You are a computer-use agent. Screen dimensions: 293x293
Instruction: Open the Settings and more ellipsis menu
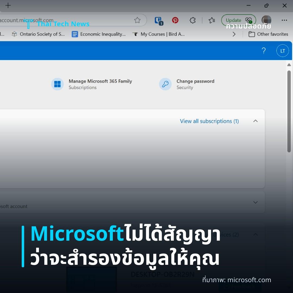pyautogui.click(x=284, y=20)
